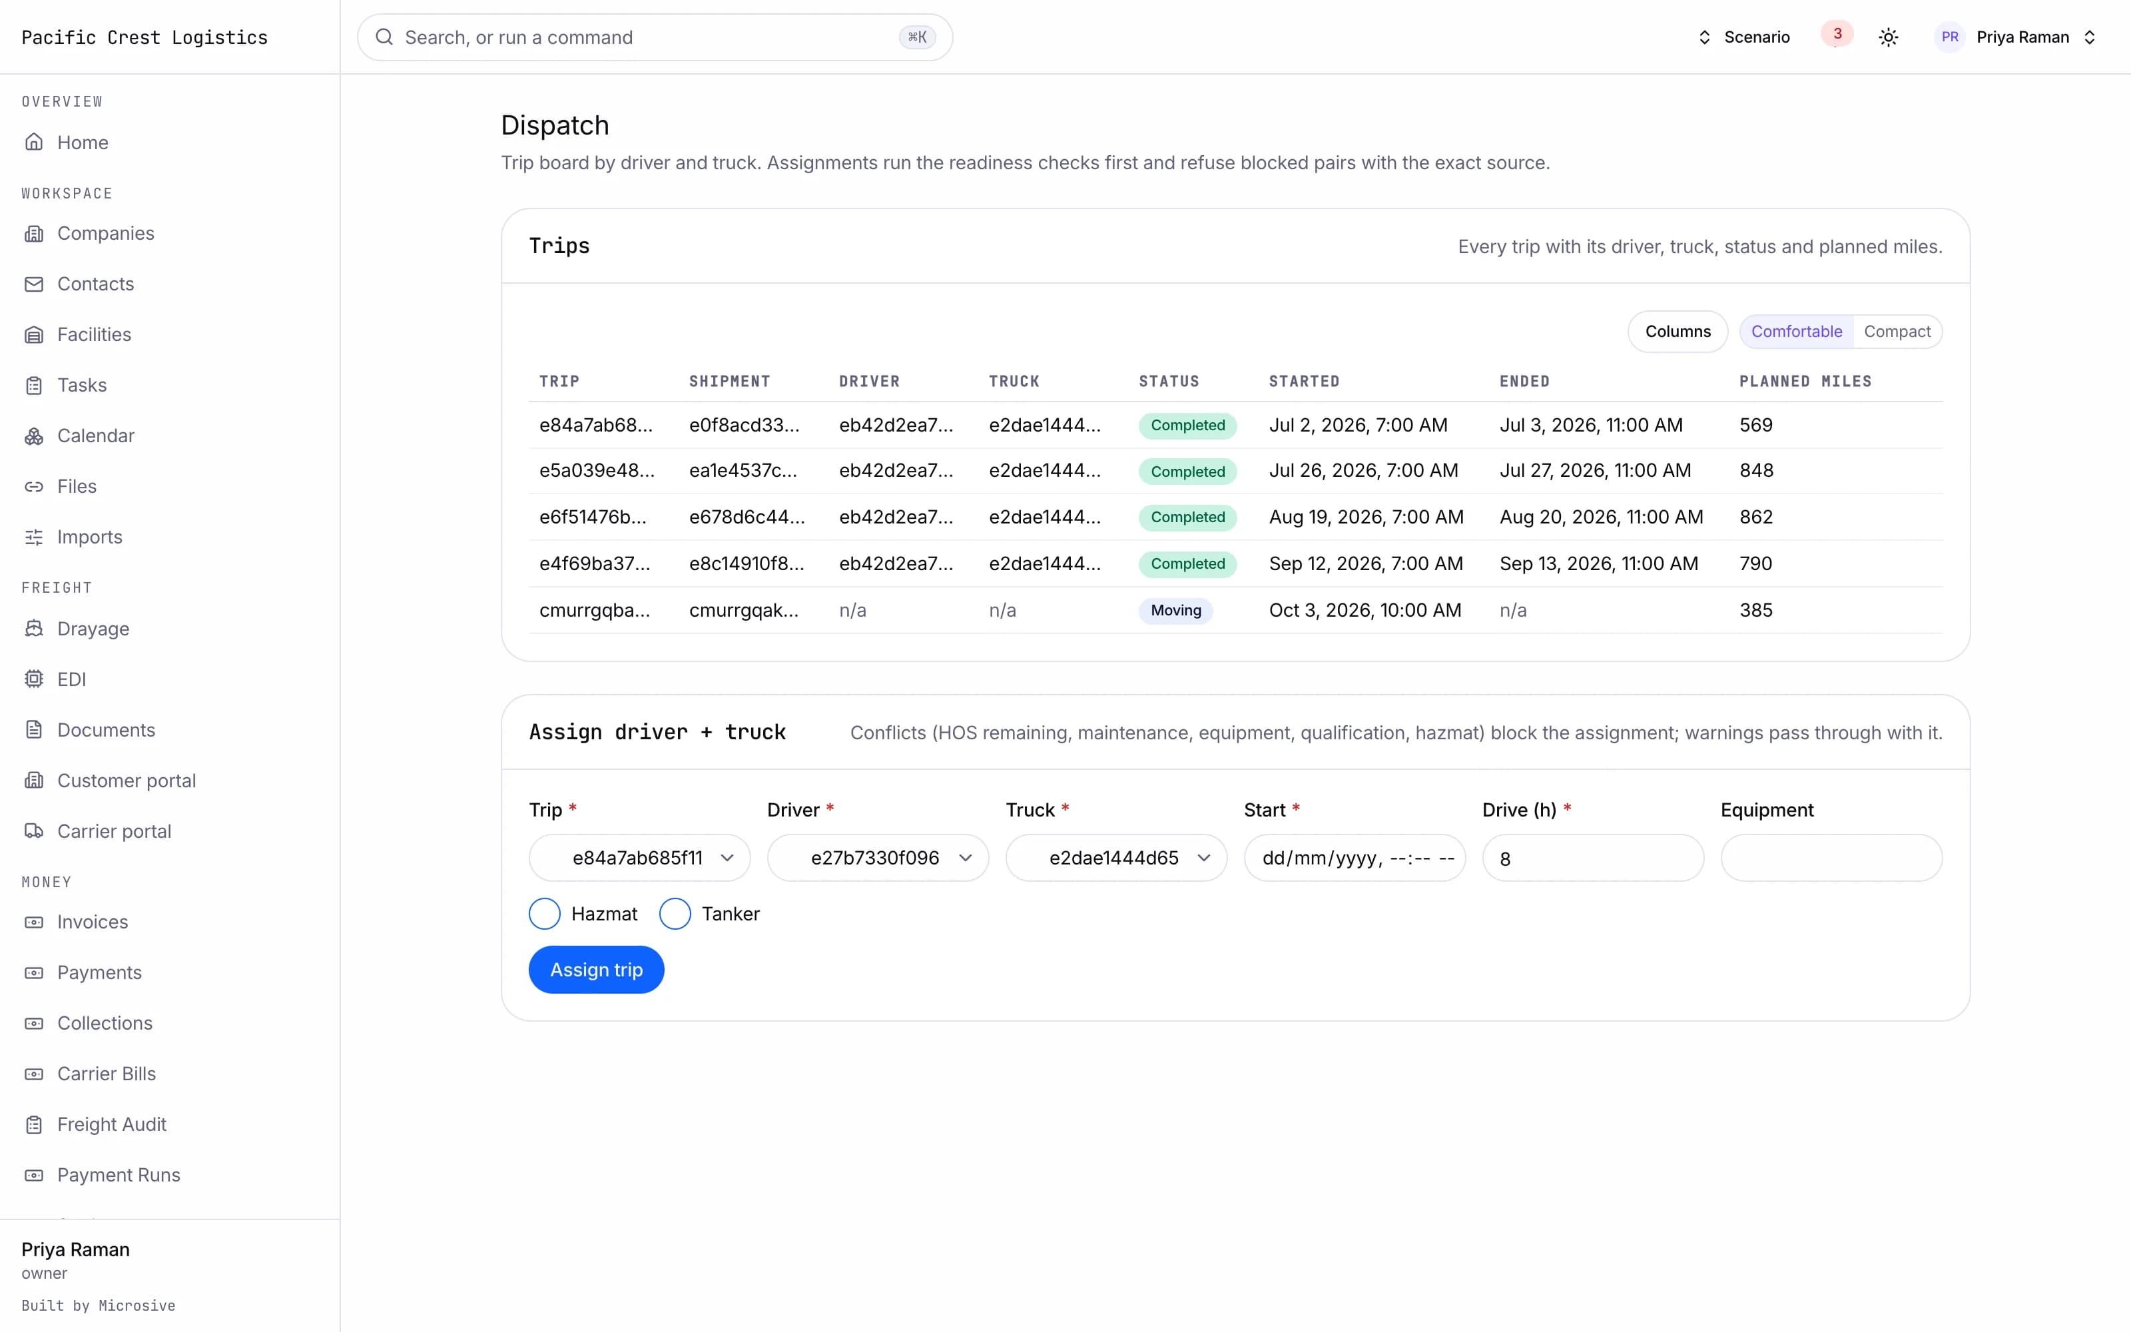
Task: Open the Driver dropdown e27b7330f096
Action: [878, 858]
